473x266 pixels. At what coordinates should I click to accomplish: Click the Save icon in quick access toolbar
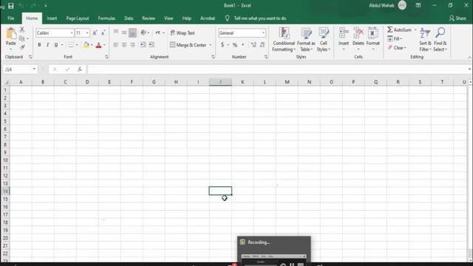(x=11, y=6)
